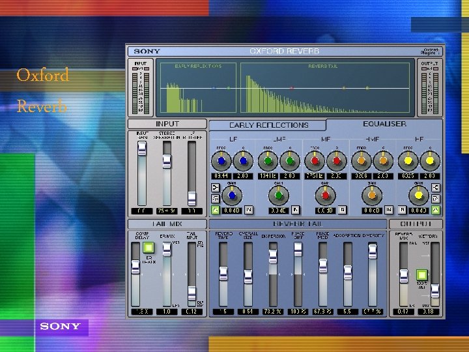The width and height of the screenshot is (469, 352).
Task: Toggle the LMF band IN button
Action: click(296, 210)
